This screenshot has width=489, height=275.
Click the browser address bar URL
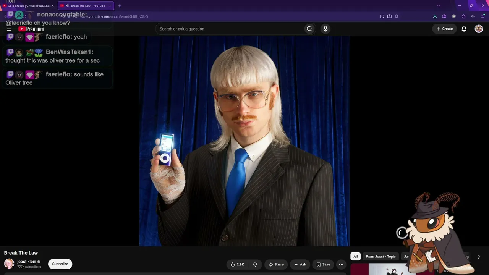click(x=114, y=16)
